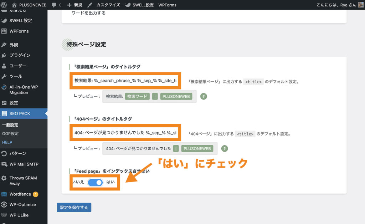Viewport: 365px width, 224px height.
Task: Click the user avatar in the admin bar
Action: [x=361, y=5]
